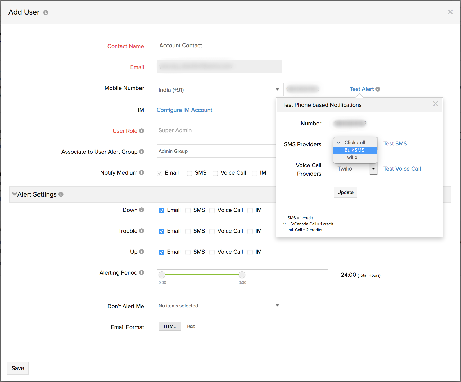Open the country code dropdown
Screen dimensions: 461x382
(277, 90)
